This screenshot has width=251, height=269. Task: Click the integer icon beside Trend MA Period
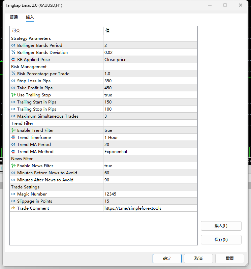pos(13,145)
